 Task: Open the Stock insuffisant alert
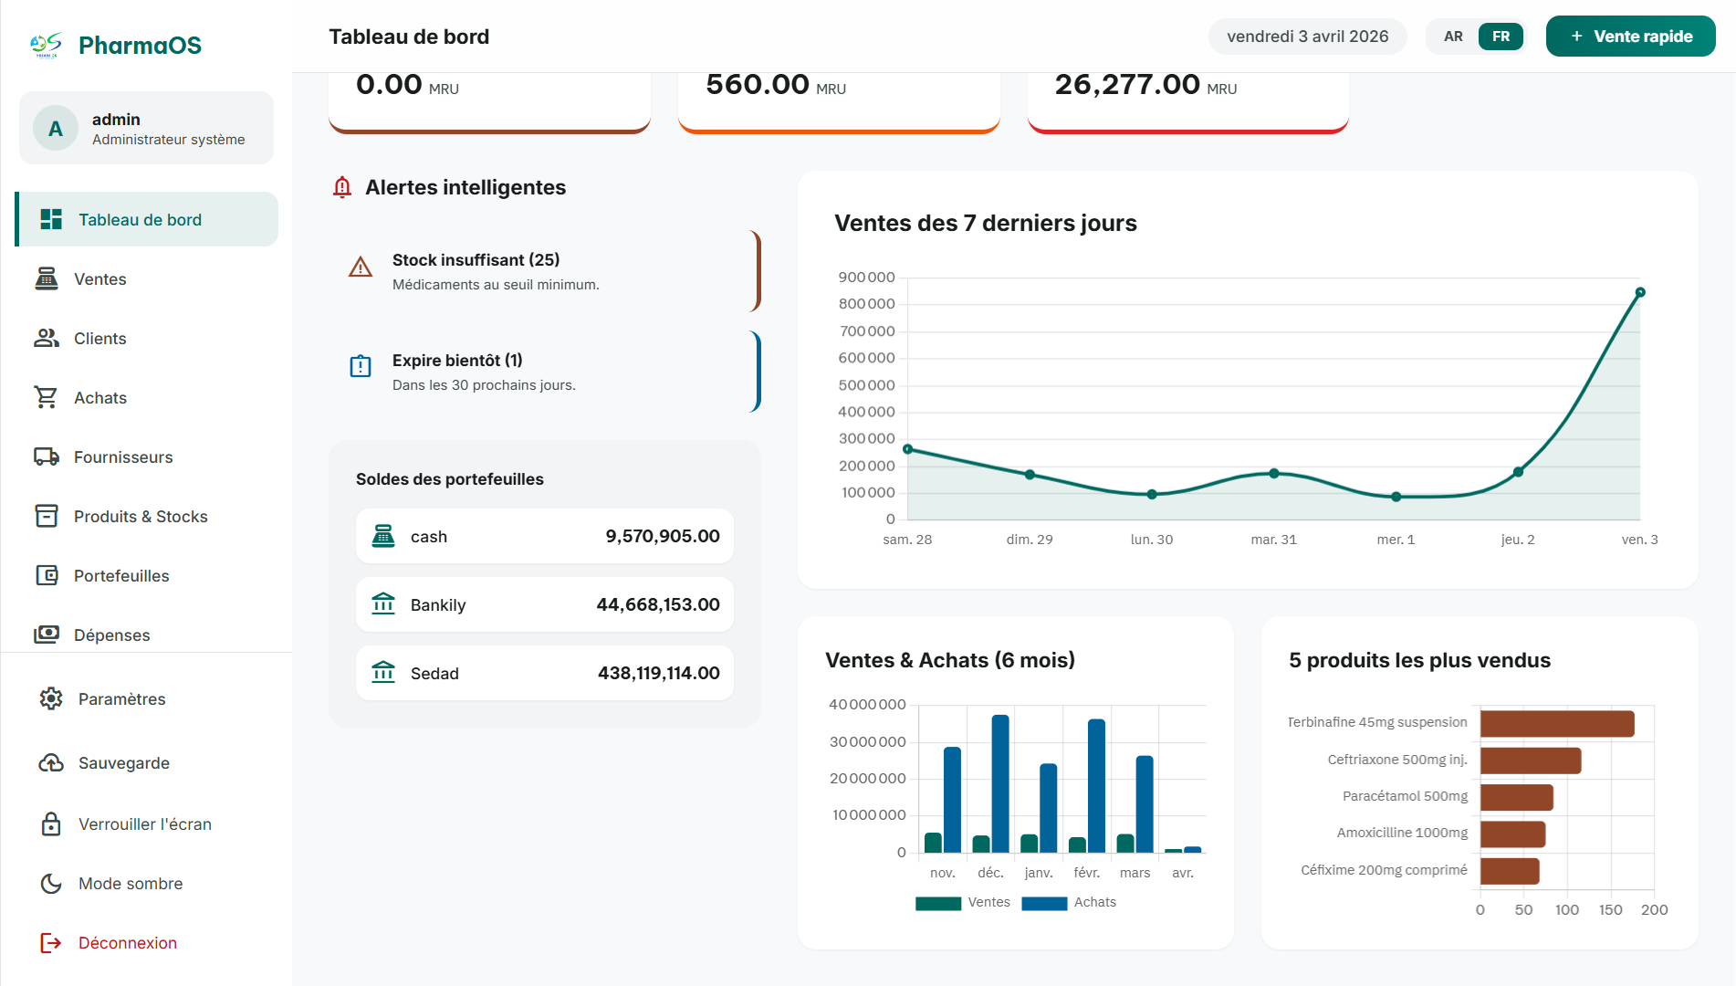(544, 271)
